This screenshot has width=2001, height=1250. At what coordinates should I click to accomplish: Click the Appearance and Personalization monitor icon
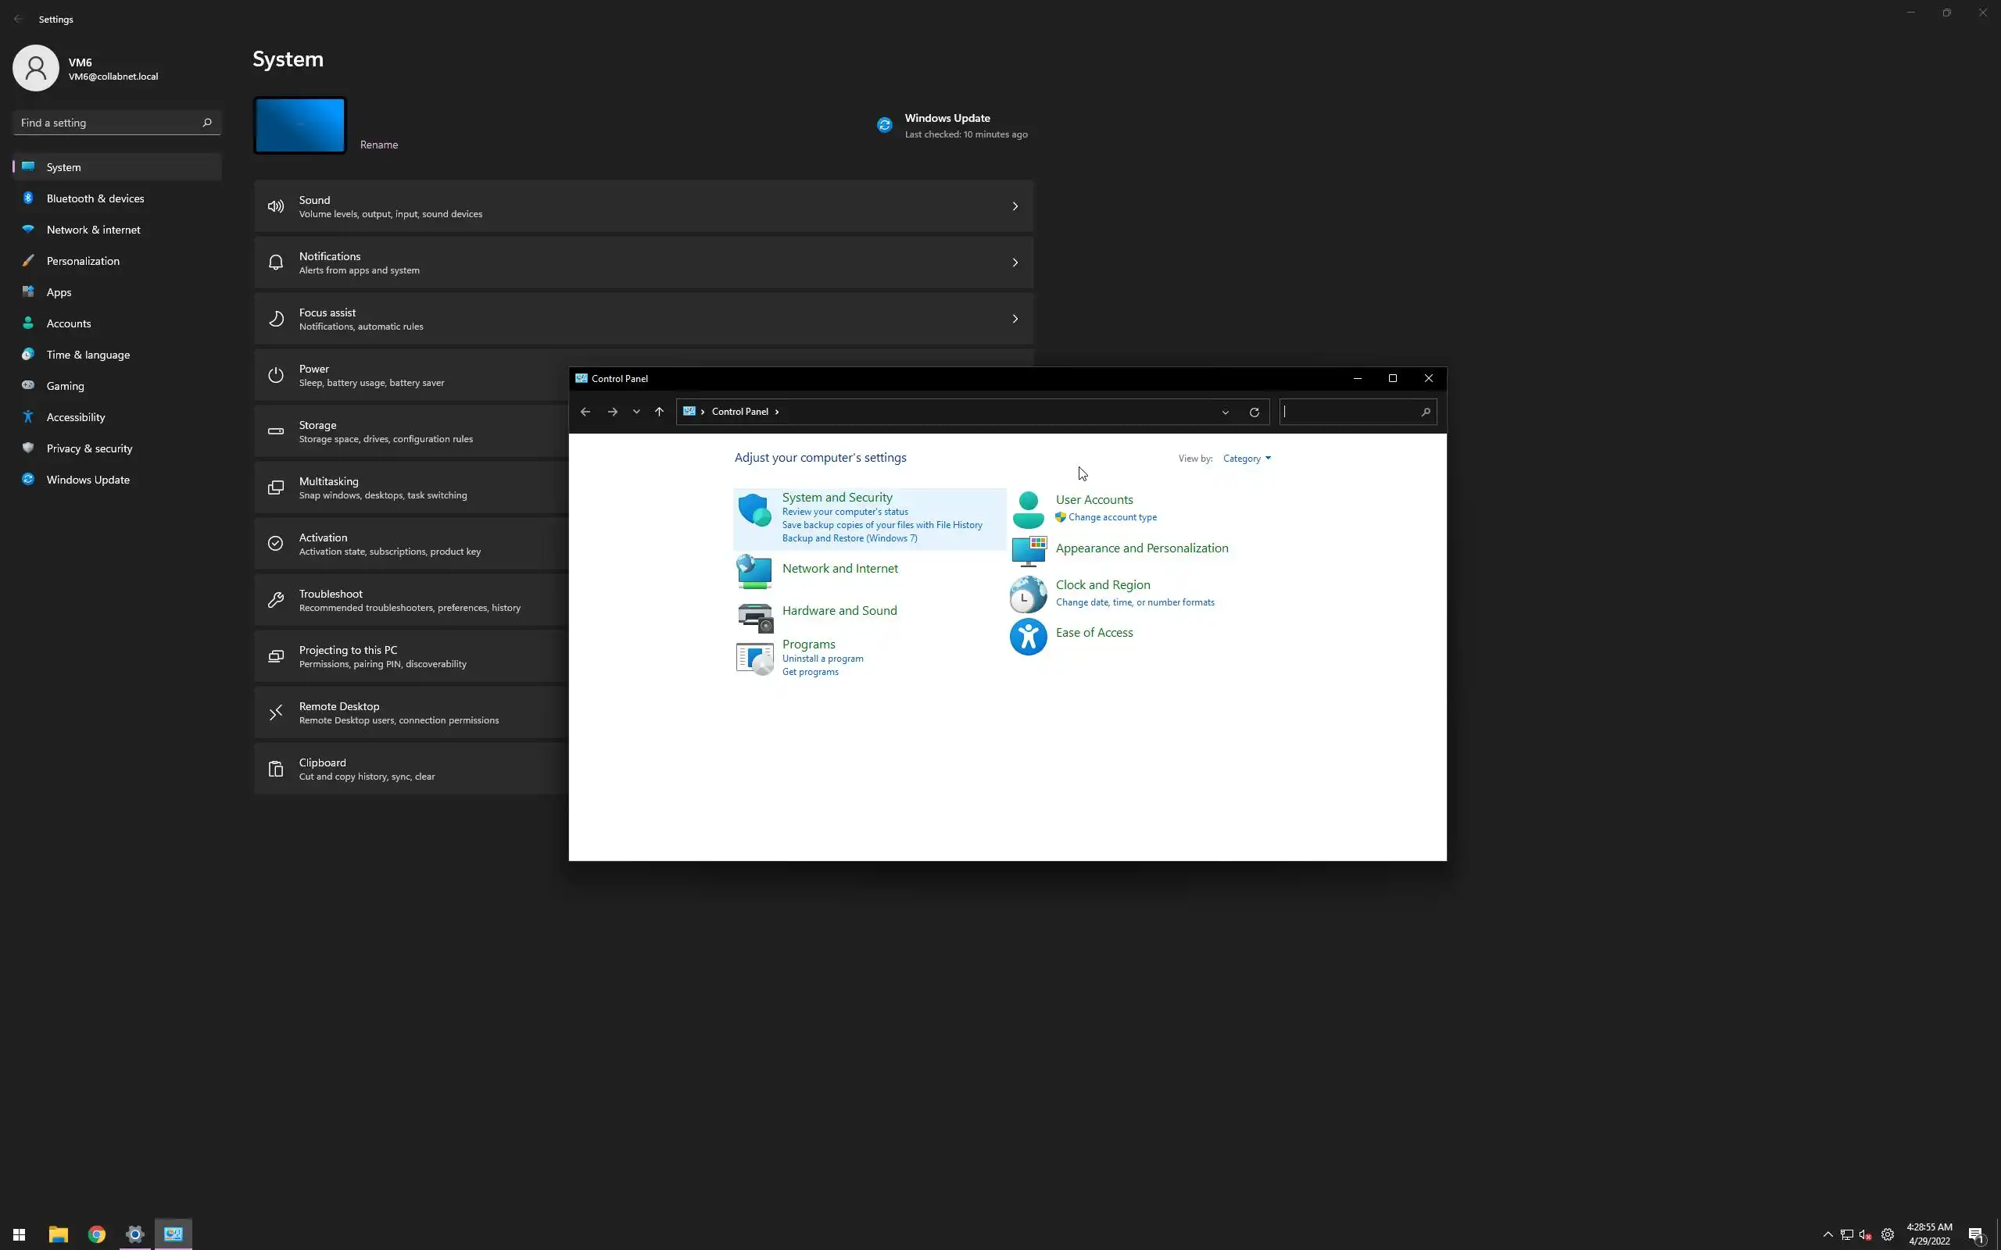(x=1028, y=551)
